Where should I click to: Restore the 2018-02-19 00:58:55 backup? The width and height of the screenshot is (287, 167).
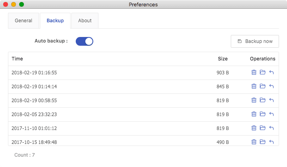[271, 100]
